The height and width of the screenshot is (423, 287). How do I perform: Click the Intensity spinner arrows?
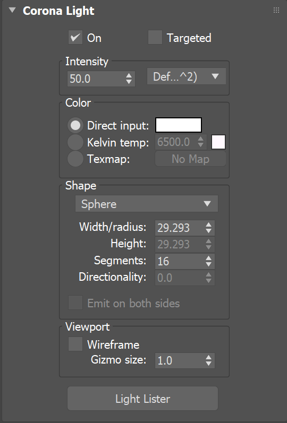click(x=129, y=79)
